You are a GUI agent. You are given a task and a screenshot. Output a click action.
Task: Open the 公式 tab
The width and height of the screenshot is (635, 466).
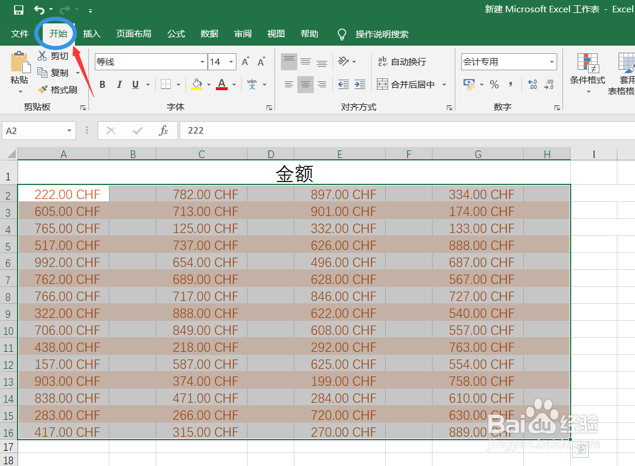tap(176, 33)
